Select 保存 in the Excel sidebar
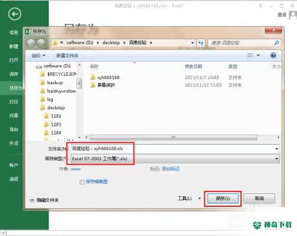297x236 pixels. [x=14, y=74]
